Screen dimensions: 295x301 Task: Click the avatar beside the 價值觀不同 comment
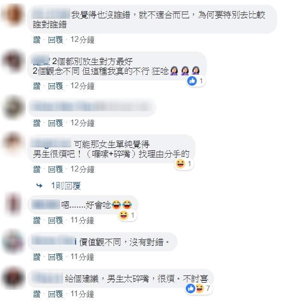[x=13, y=241]
